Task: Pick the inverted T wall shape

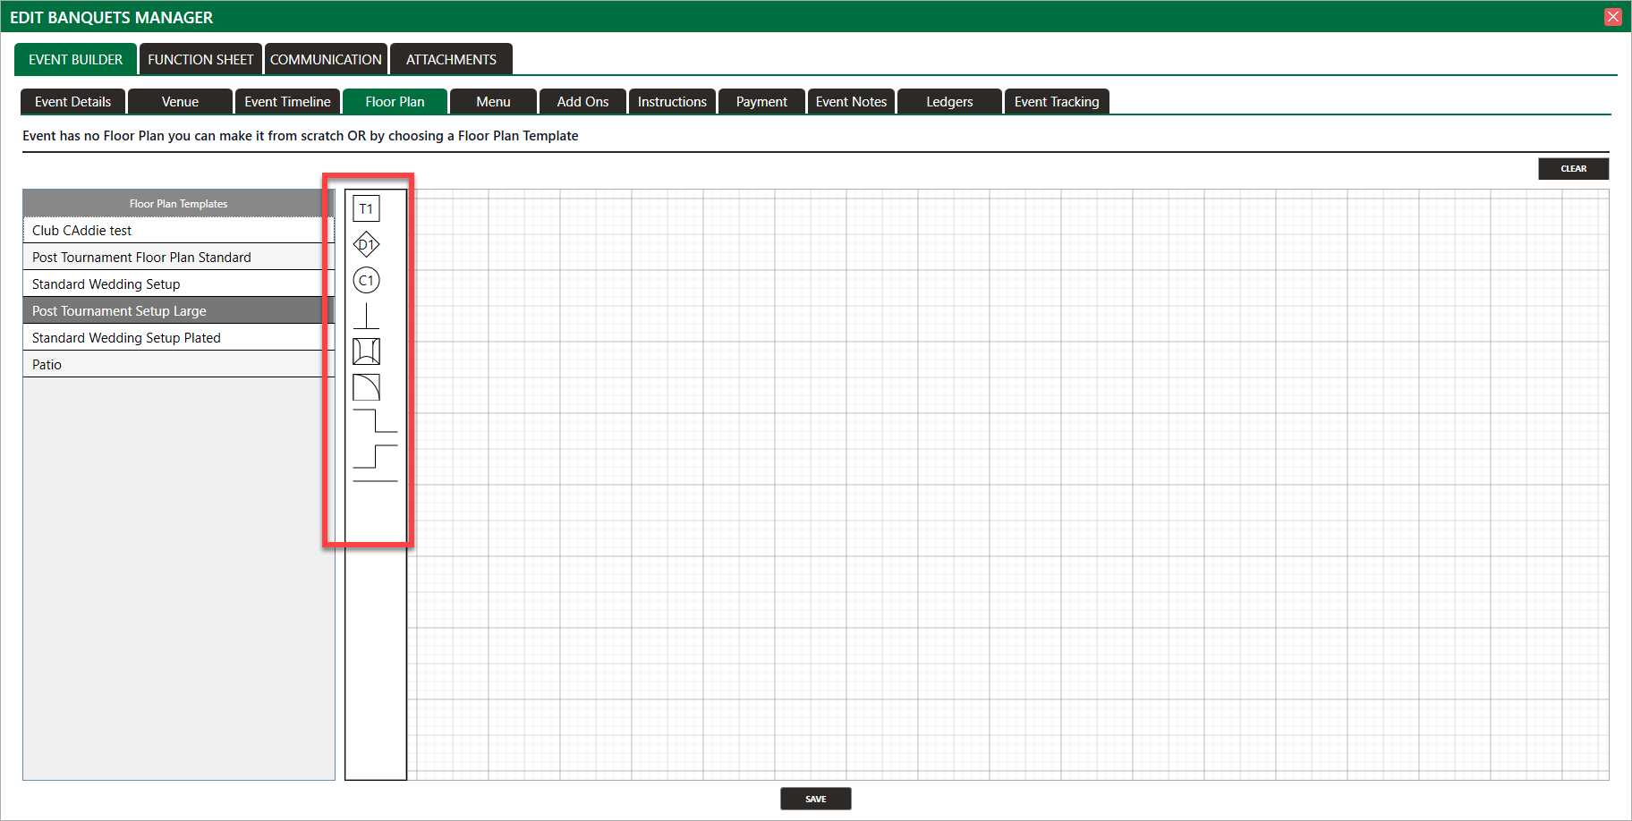Action: coord(366,317)
